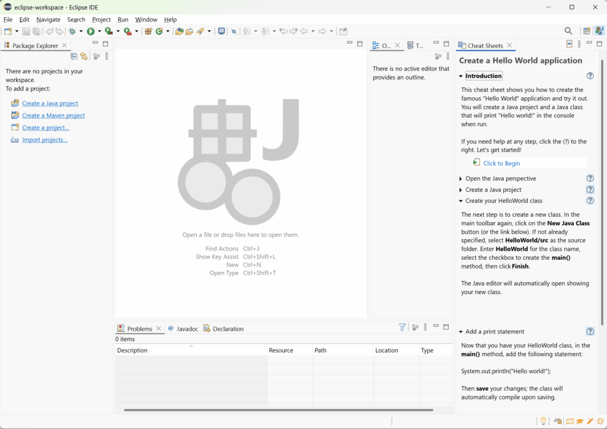Expand Open the Java perspective step
Image resolution: width=607 pixels, height=429 pixels.
click(461, 179)
